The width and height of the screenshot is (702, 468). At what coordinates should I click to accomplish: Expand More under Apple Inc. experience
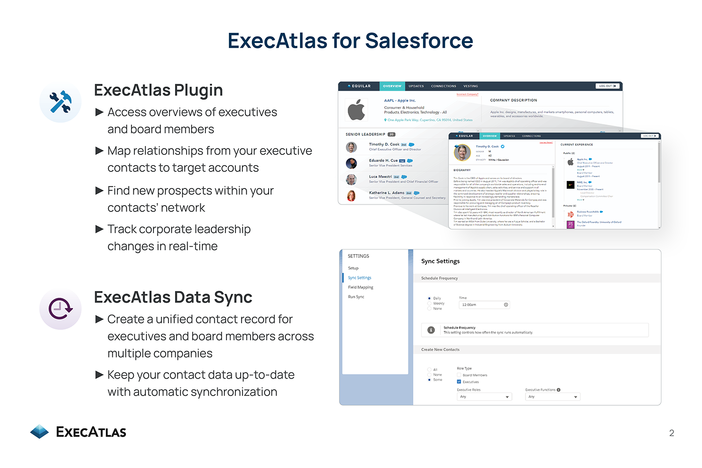(x=580, y=169)
